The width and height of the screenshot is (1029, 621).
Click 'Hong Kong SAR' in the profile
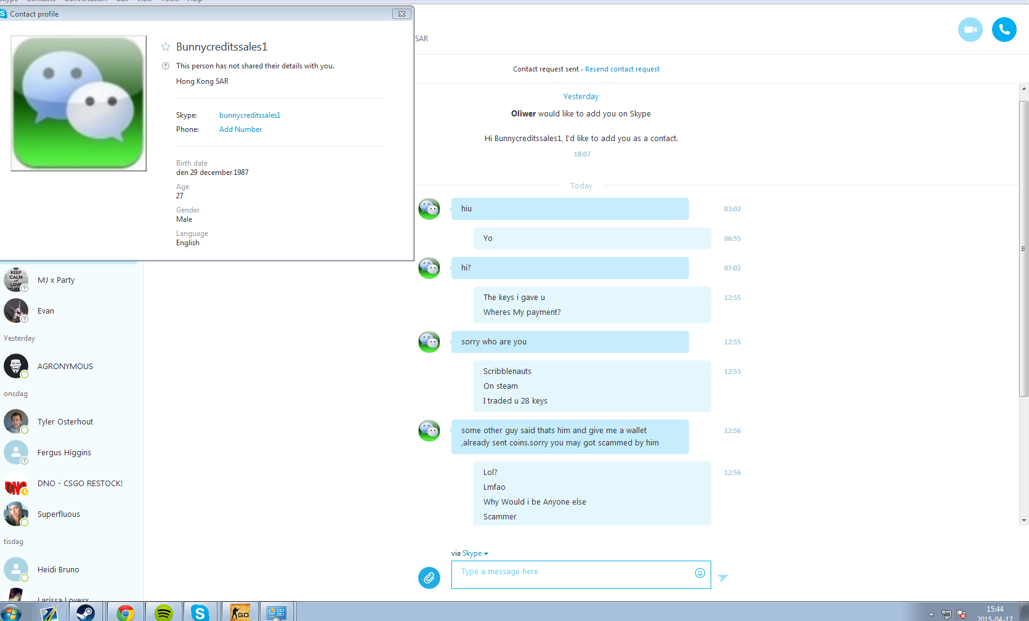[202, 81]
